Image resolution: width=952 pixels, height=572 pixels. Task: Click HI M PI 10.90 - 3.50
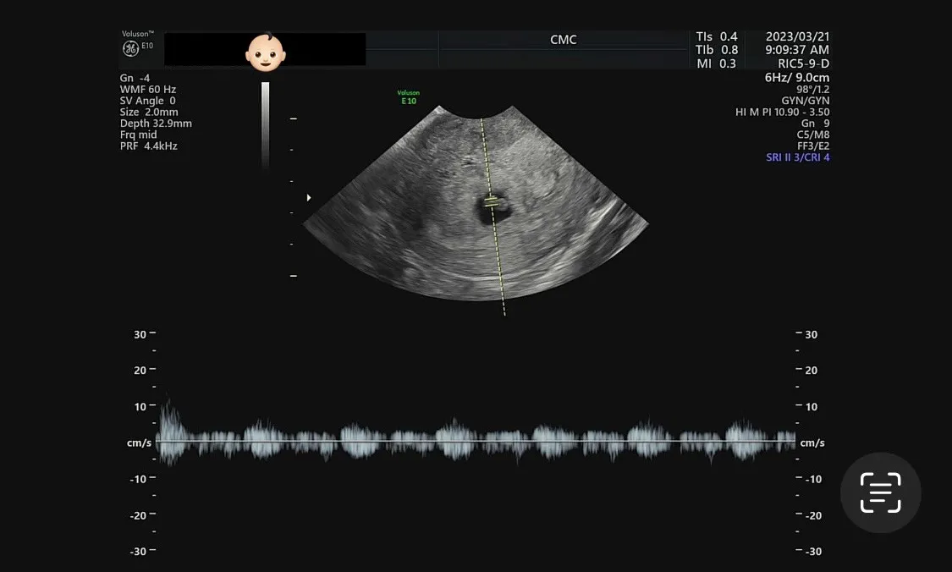coord(782,112)
